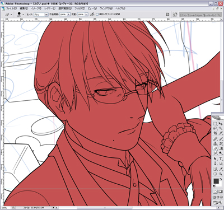Click the Opacity percentage field

click(63, 14)
